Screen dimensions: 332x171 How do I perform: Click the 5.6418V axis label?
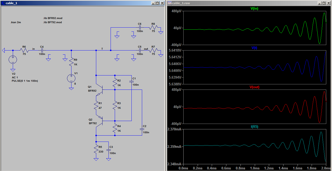coord(176,50)
